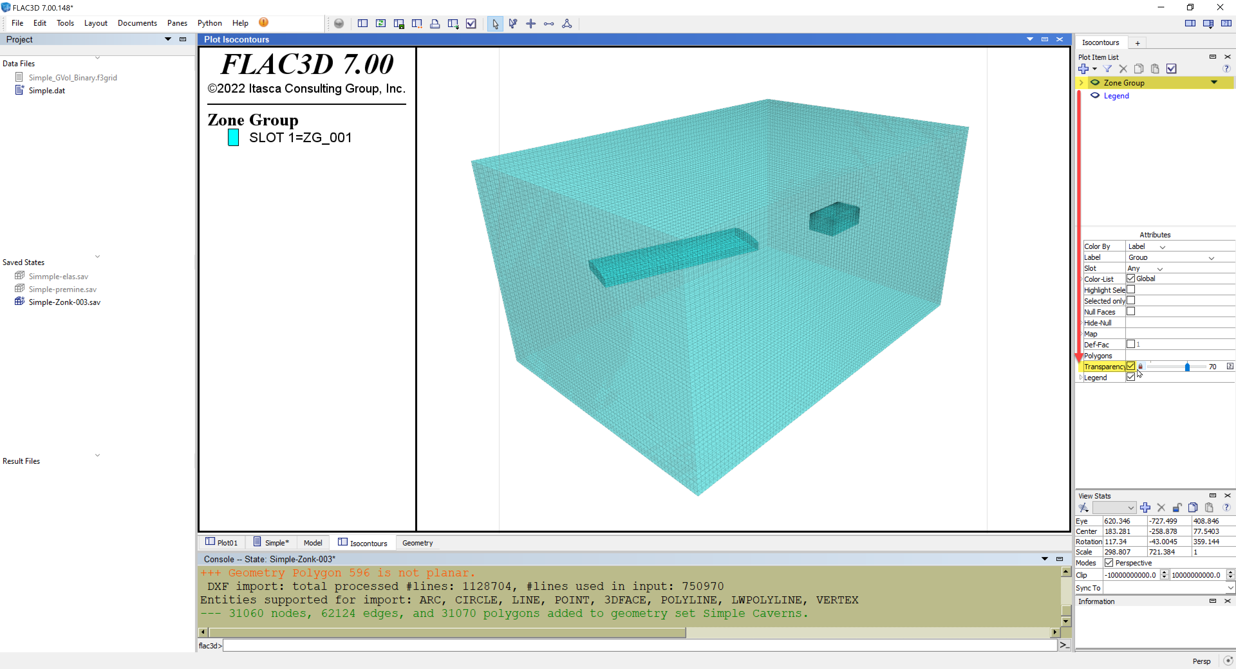Add a new control panel tab with plus

(x=1137, y=43)
